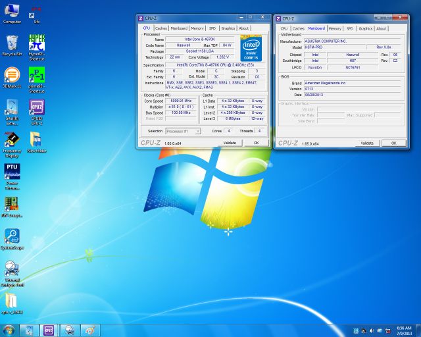Open the New folder desktop icon
The image size is (421, 337).
pyautogui.click(x=37, y=140)
